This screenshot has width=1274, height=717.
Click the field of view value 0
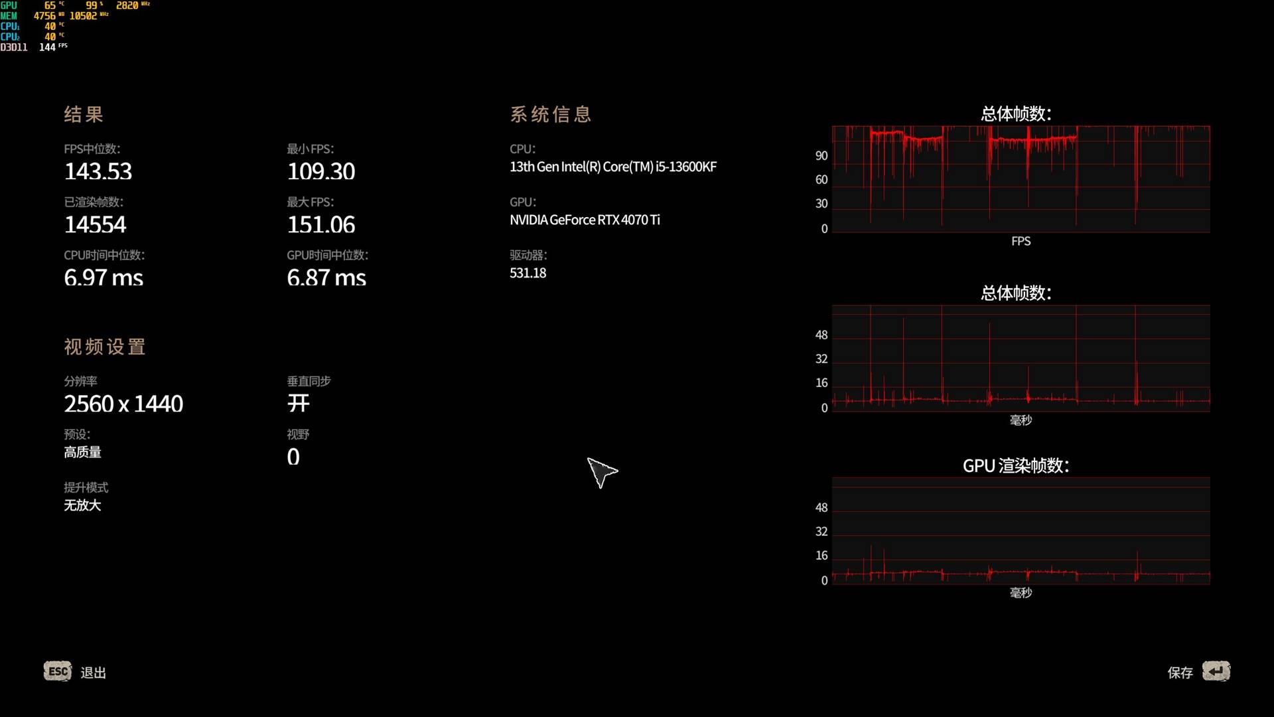293,457
